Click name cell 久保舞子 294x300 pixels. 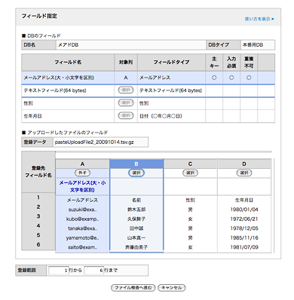(136, 219)
